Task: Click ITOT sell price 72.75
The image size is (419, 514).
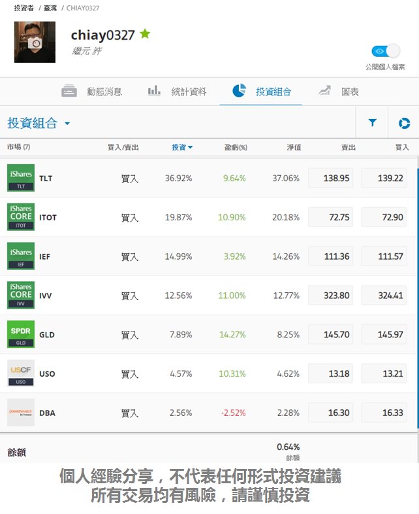Action: pyautogui.click(x=331, y=217)
